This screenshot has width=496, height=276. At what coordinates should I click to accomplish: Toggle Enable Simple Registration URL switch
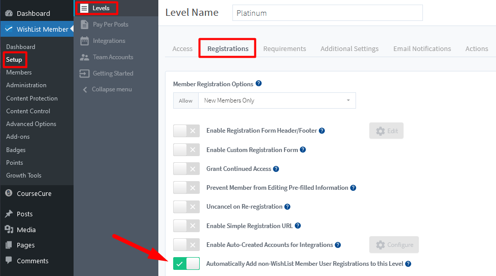pos(186,226)
